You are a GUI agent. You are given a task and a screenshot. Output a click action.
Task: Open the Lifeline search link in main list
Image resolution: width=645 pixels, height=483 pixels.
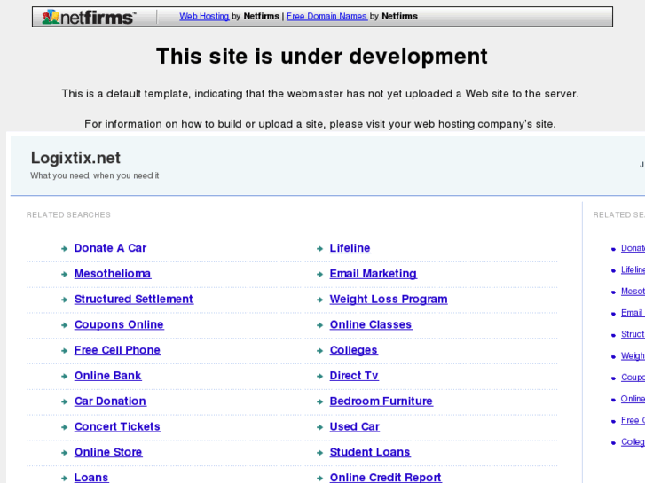(x=350, y=248)
